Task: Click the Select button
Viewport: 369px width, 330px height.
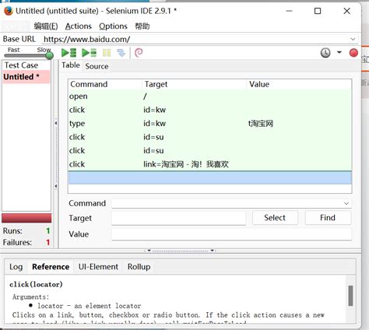Action: pos(275,218)
